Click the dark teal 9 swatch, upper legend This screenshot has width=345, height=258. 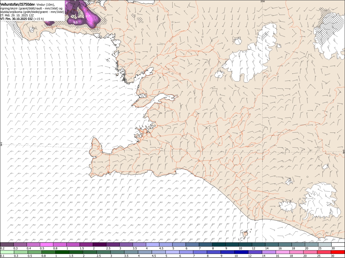click(232, 245)
